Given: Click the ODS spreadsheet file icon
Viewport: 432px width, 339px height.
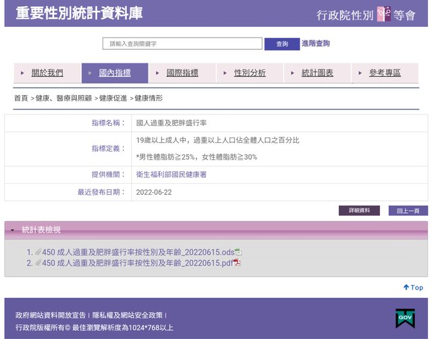Looking at the screenshot, I should coord(238,252).
